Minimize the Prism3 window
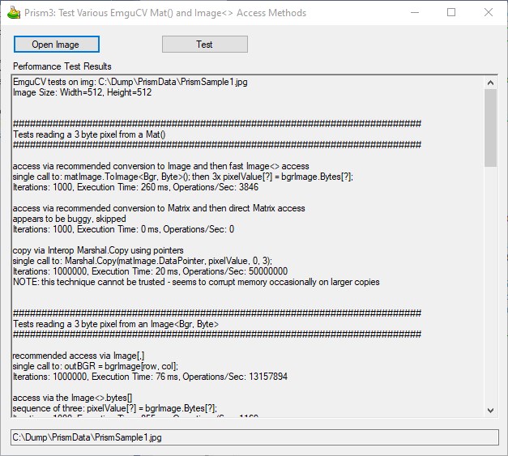 pos(414,12)
